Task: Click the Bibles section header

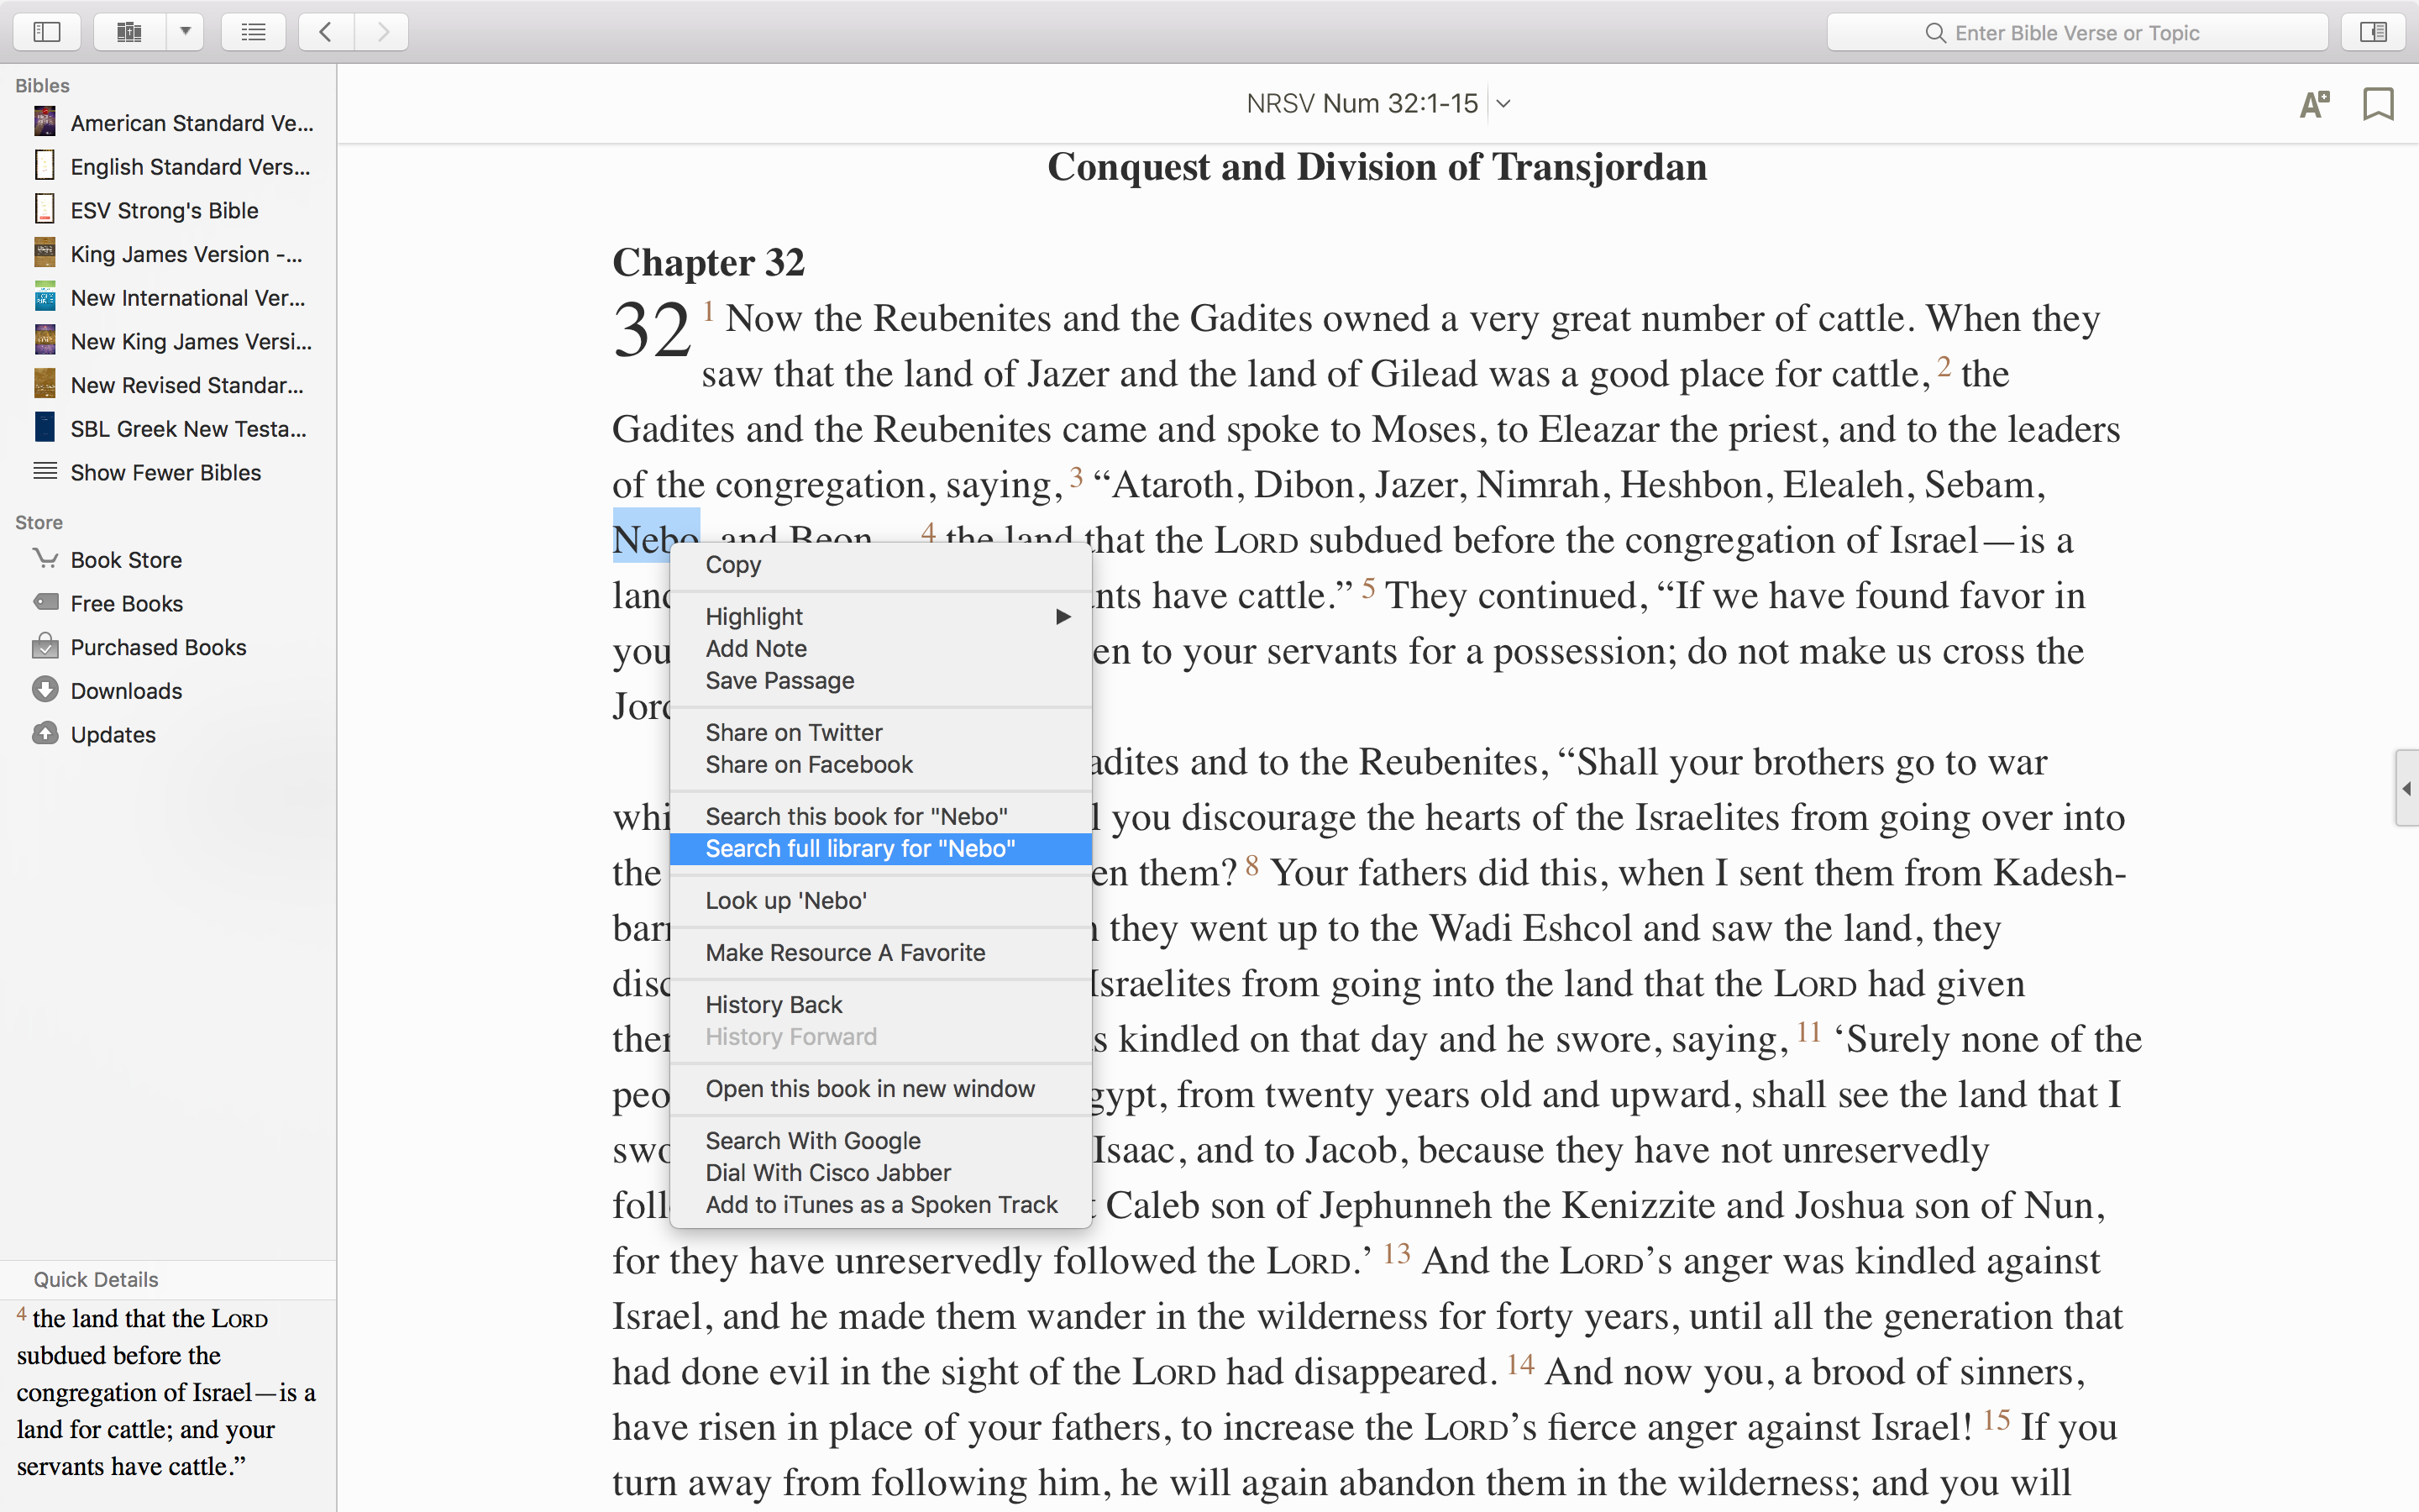Action: click(42, 85)
